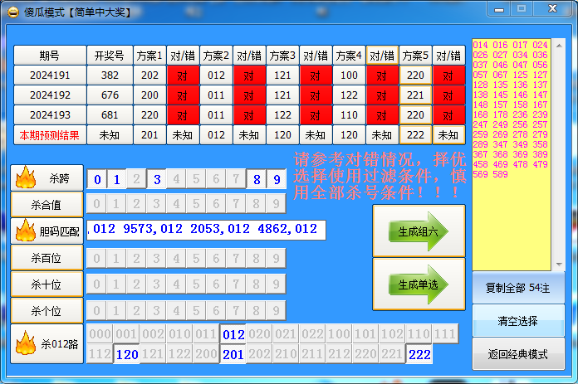Viewport: 578px width, 384px height.
Task: Toggle the selected 201 route option
Action: [233, 354]
